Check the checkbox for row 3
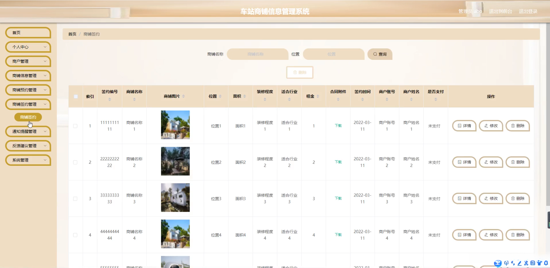 point(75,199)
